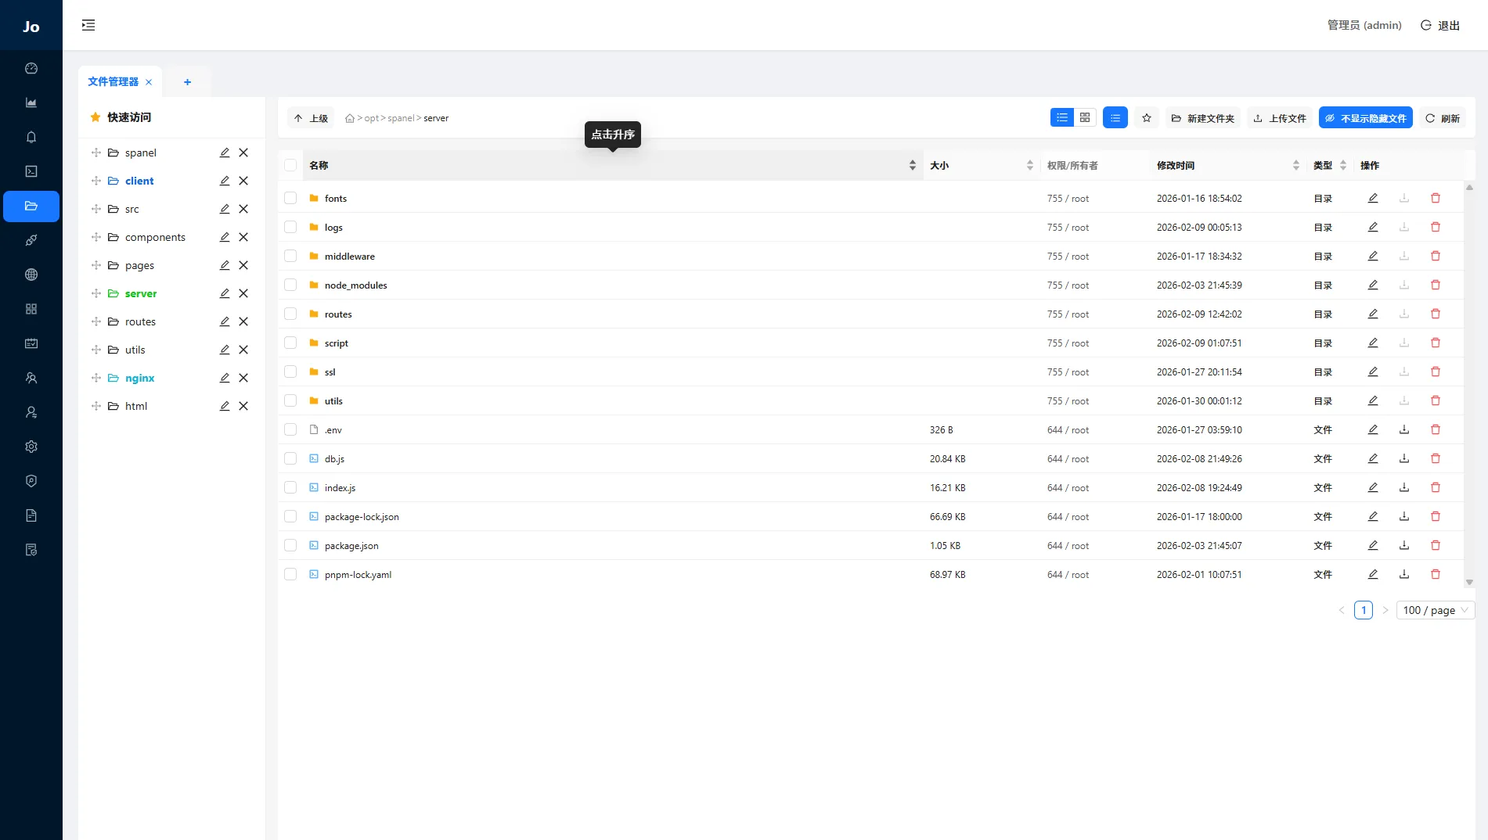
Task: Remove nginx from quick access list
Action: tap(243, 378)
